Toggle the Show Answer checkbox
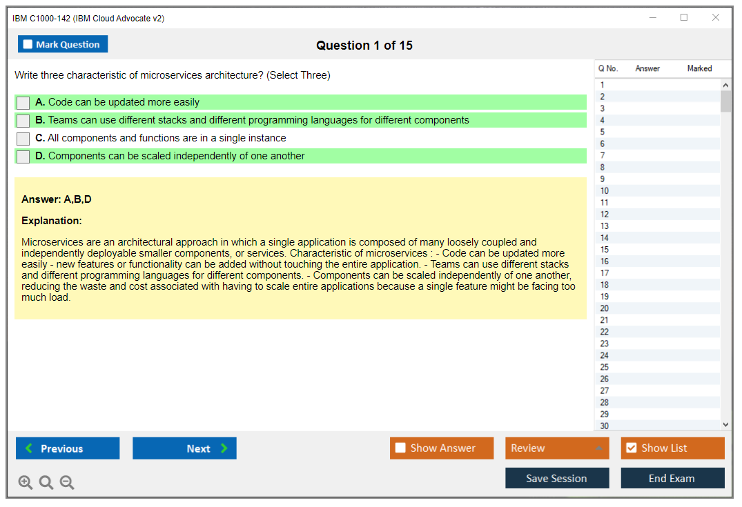 click(x=400, y=448)
